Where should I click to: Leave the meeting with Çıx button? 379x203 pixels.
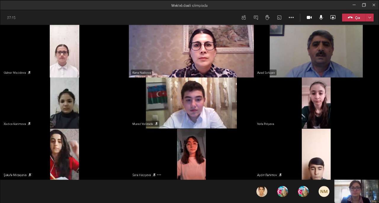point(354,17)
